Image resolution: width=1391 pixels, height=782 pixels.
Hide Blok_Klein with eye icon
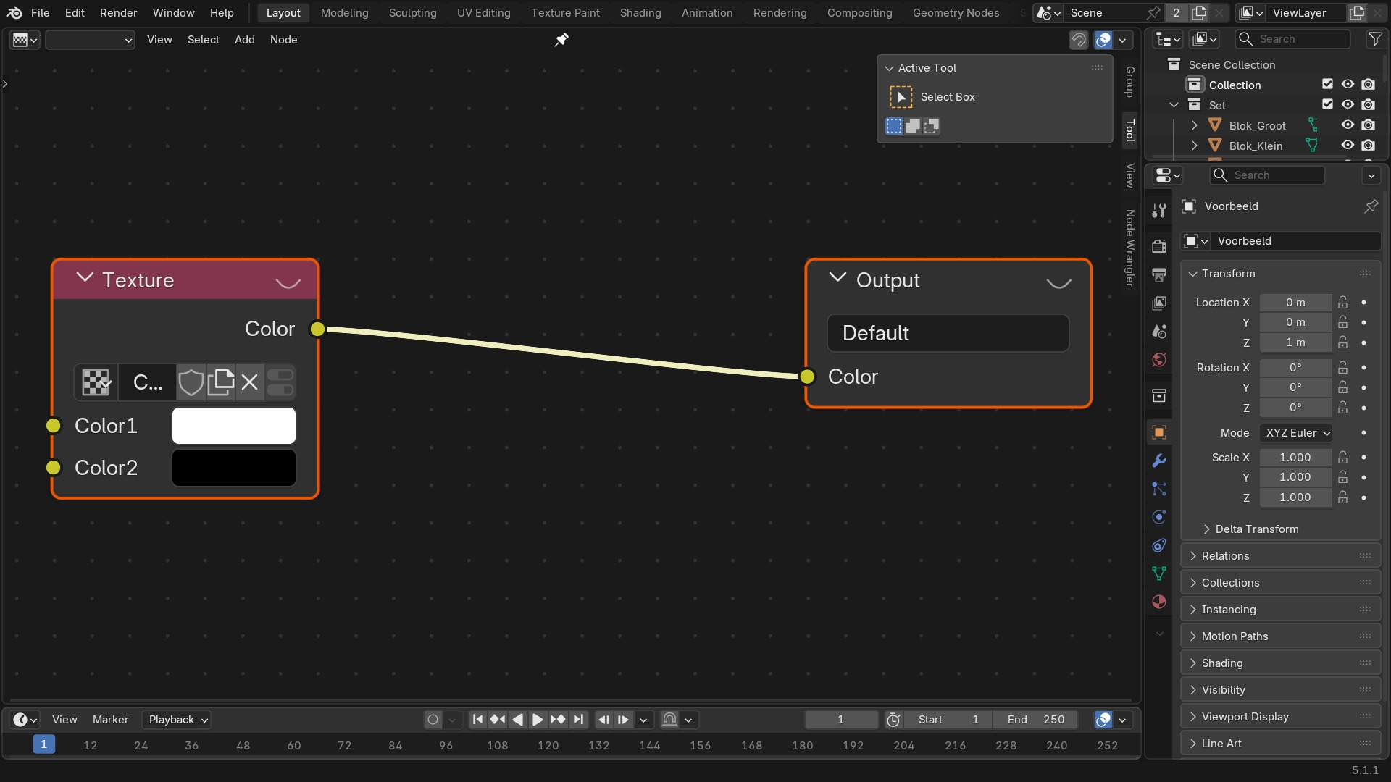tap(1348, 146)
